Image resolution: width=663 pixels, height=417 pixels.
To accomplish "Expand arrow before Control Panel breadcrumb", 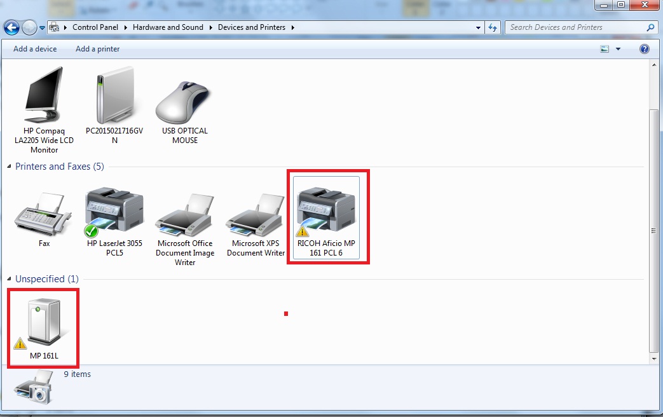I will (x=65, y=27).
